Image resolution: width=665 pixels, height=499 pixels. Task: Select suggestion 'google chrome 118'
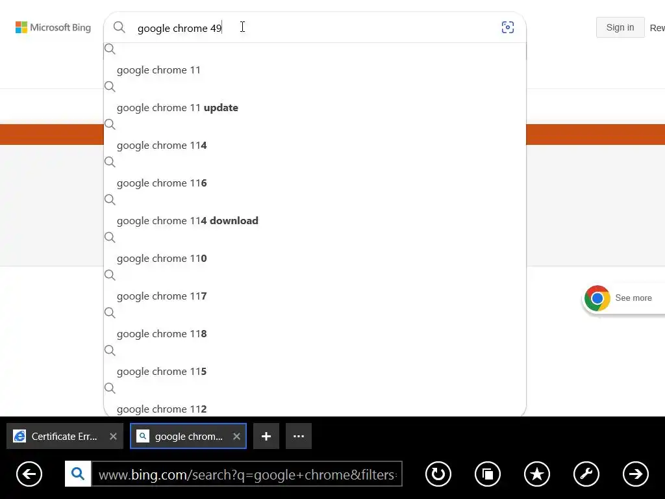[x=315, y=334]
